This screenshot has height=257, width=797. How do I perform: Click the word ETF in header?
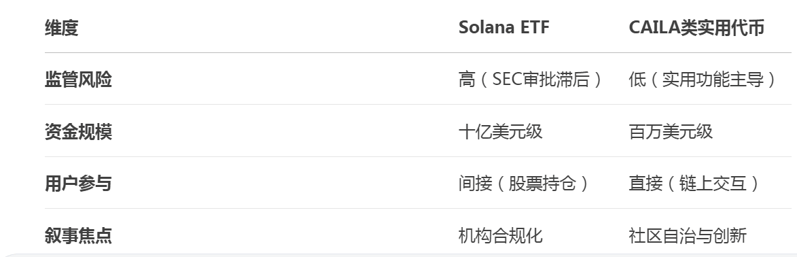[x=535, y=27]
